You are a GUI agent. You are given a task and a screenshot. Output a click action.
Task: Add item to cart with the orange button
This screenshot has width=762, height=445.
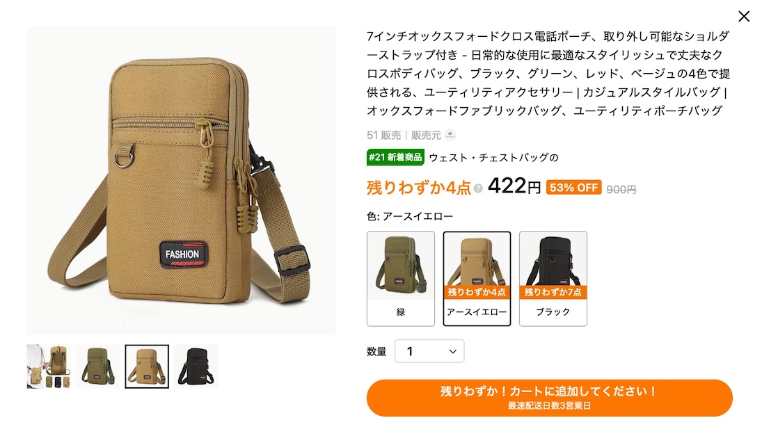(549, 398)
